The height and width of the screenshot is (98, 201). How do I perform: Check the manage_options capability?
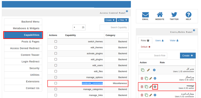coord(56,77)
